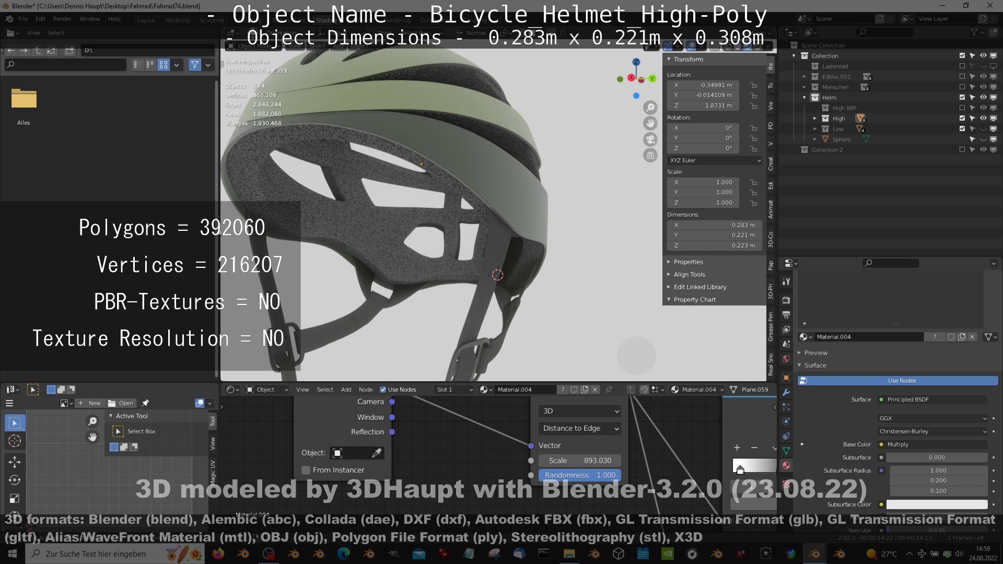
Task: Toggle the viewport camera view icon
Action: [x=650, y=139]
